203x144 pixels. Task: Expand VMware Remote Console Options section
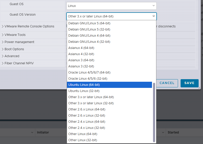(x=3, y=26)
